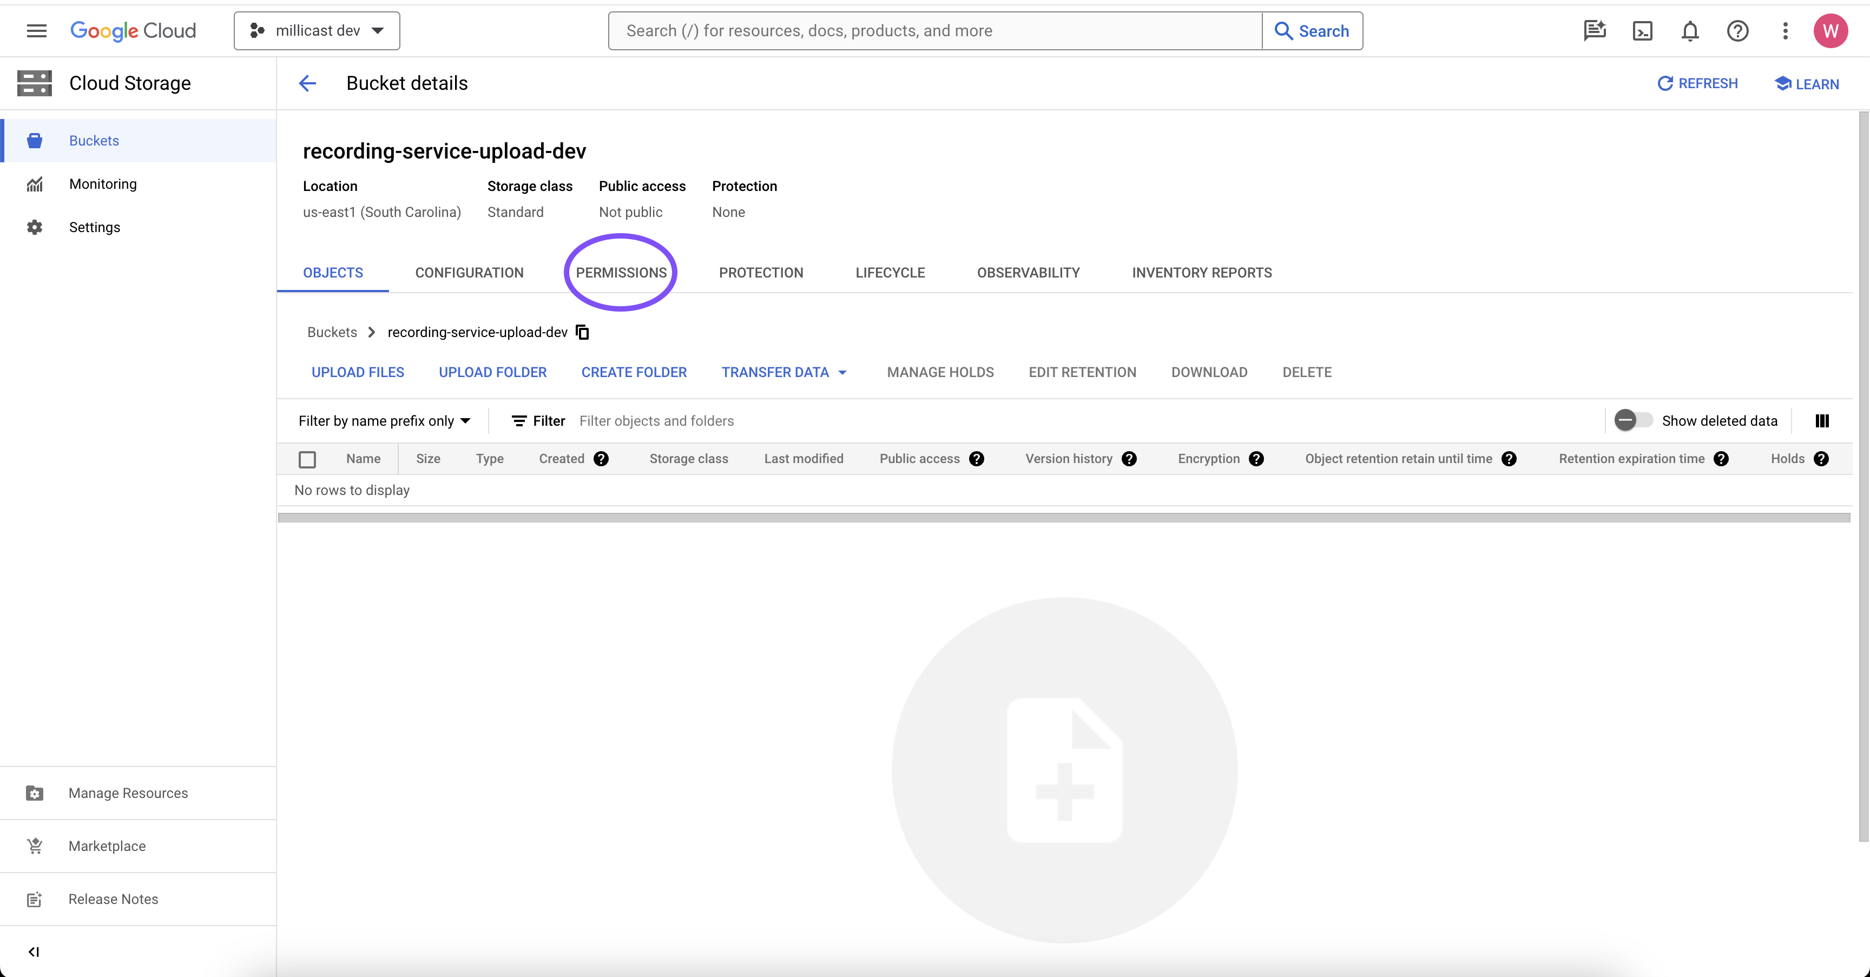The width and height of the screenshot is (1870, 977).
Task: Go back with the arrow icon
Action: point(307,83)
